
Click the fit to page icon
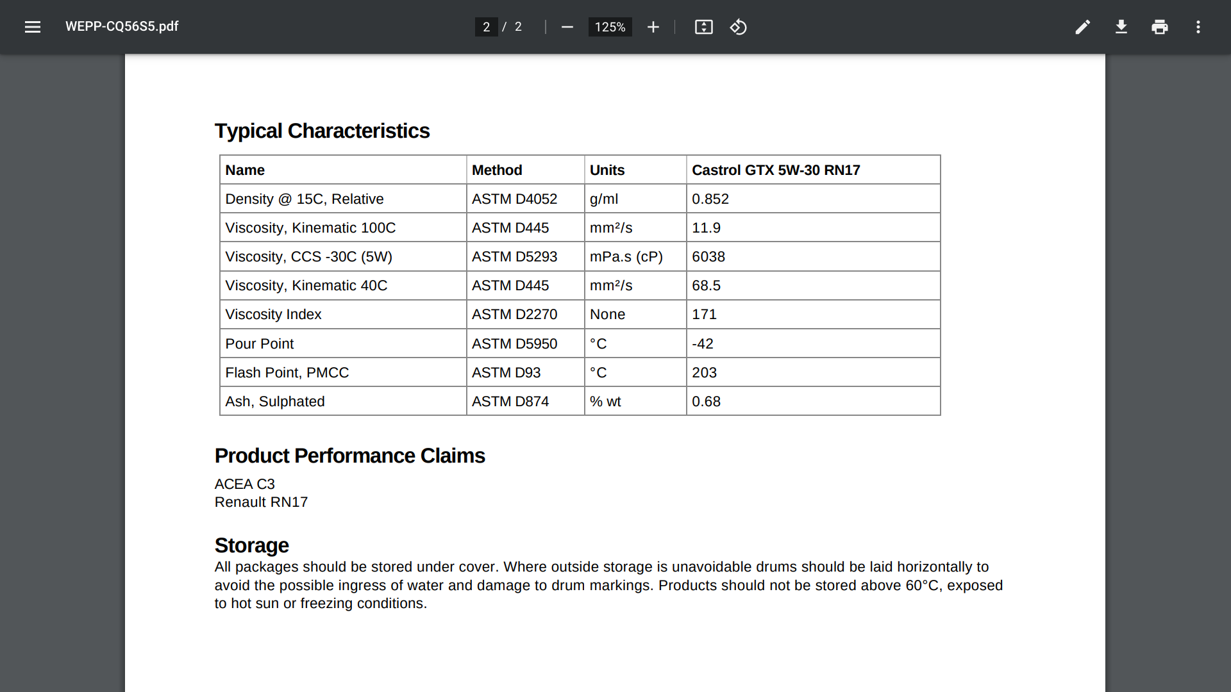(703, 27)
